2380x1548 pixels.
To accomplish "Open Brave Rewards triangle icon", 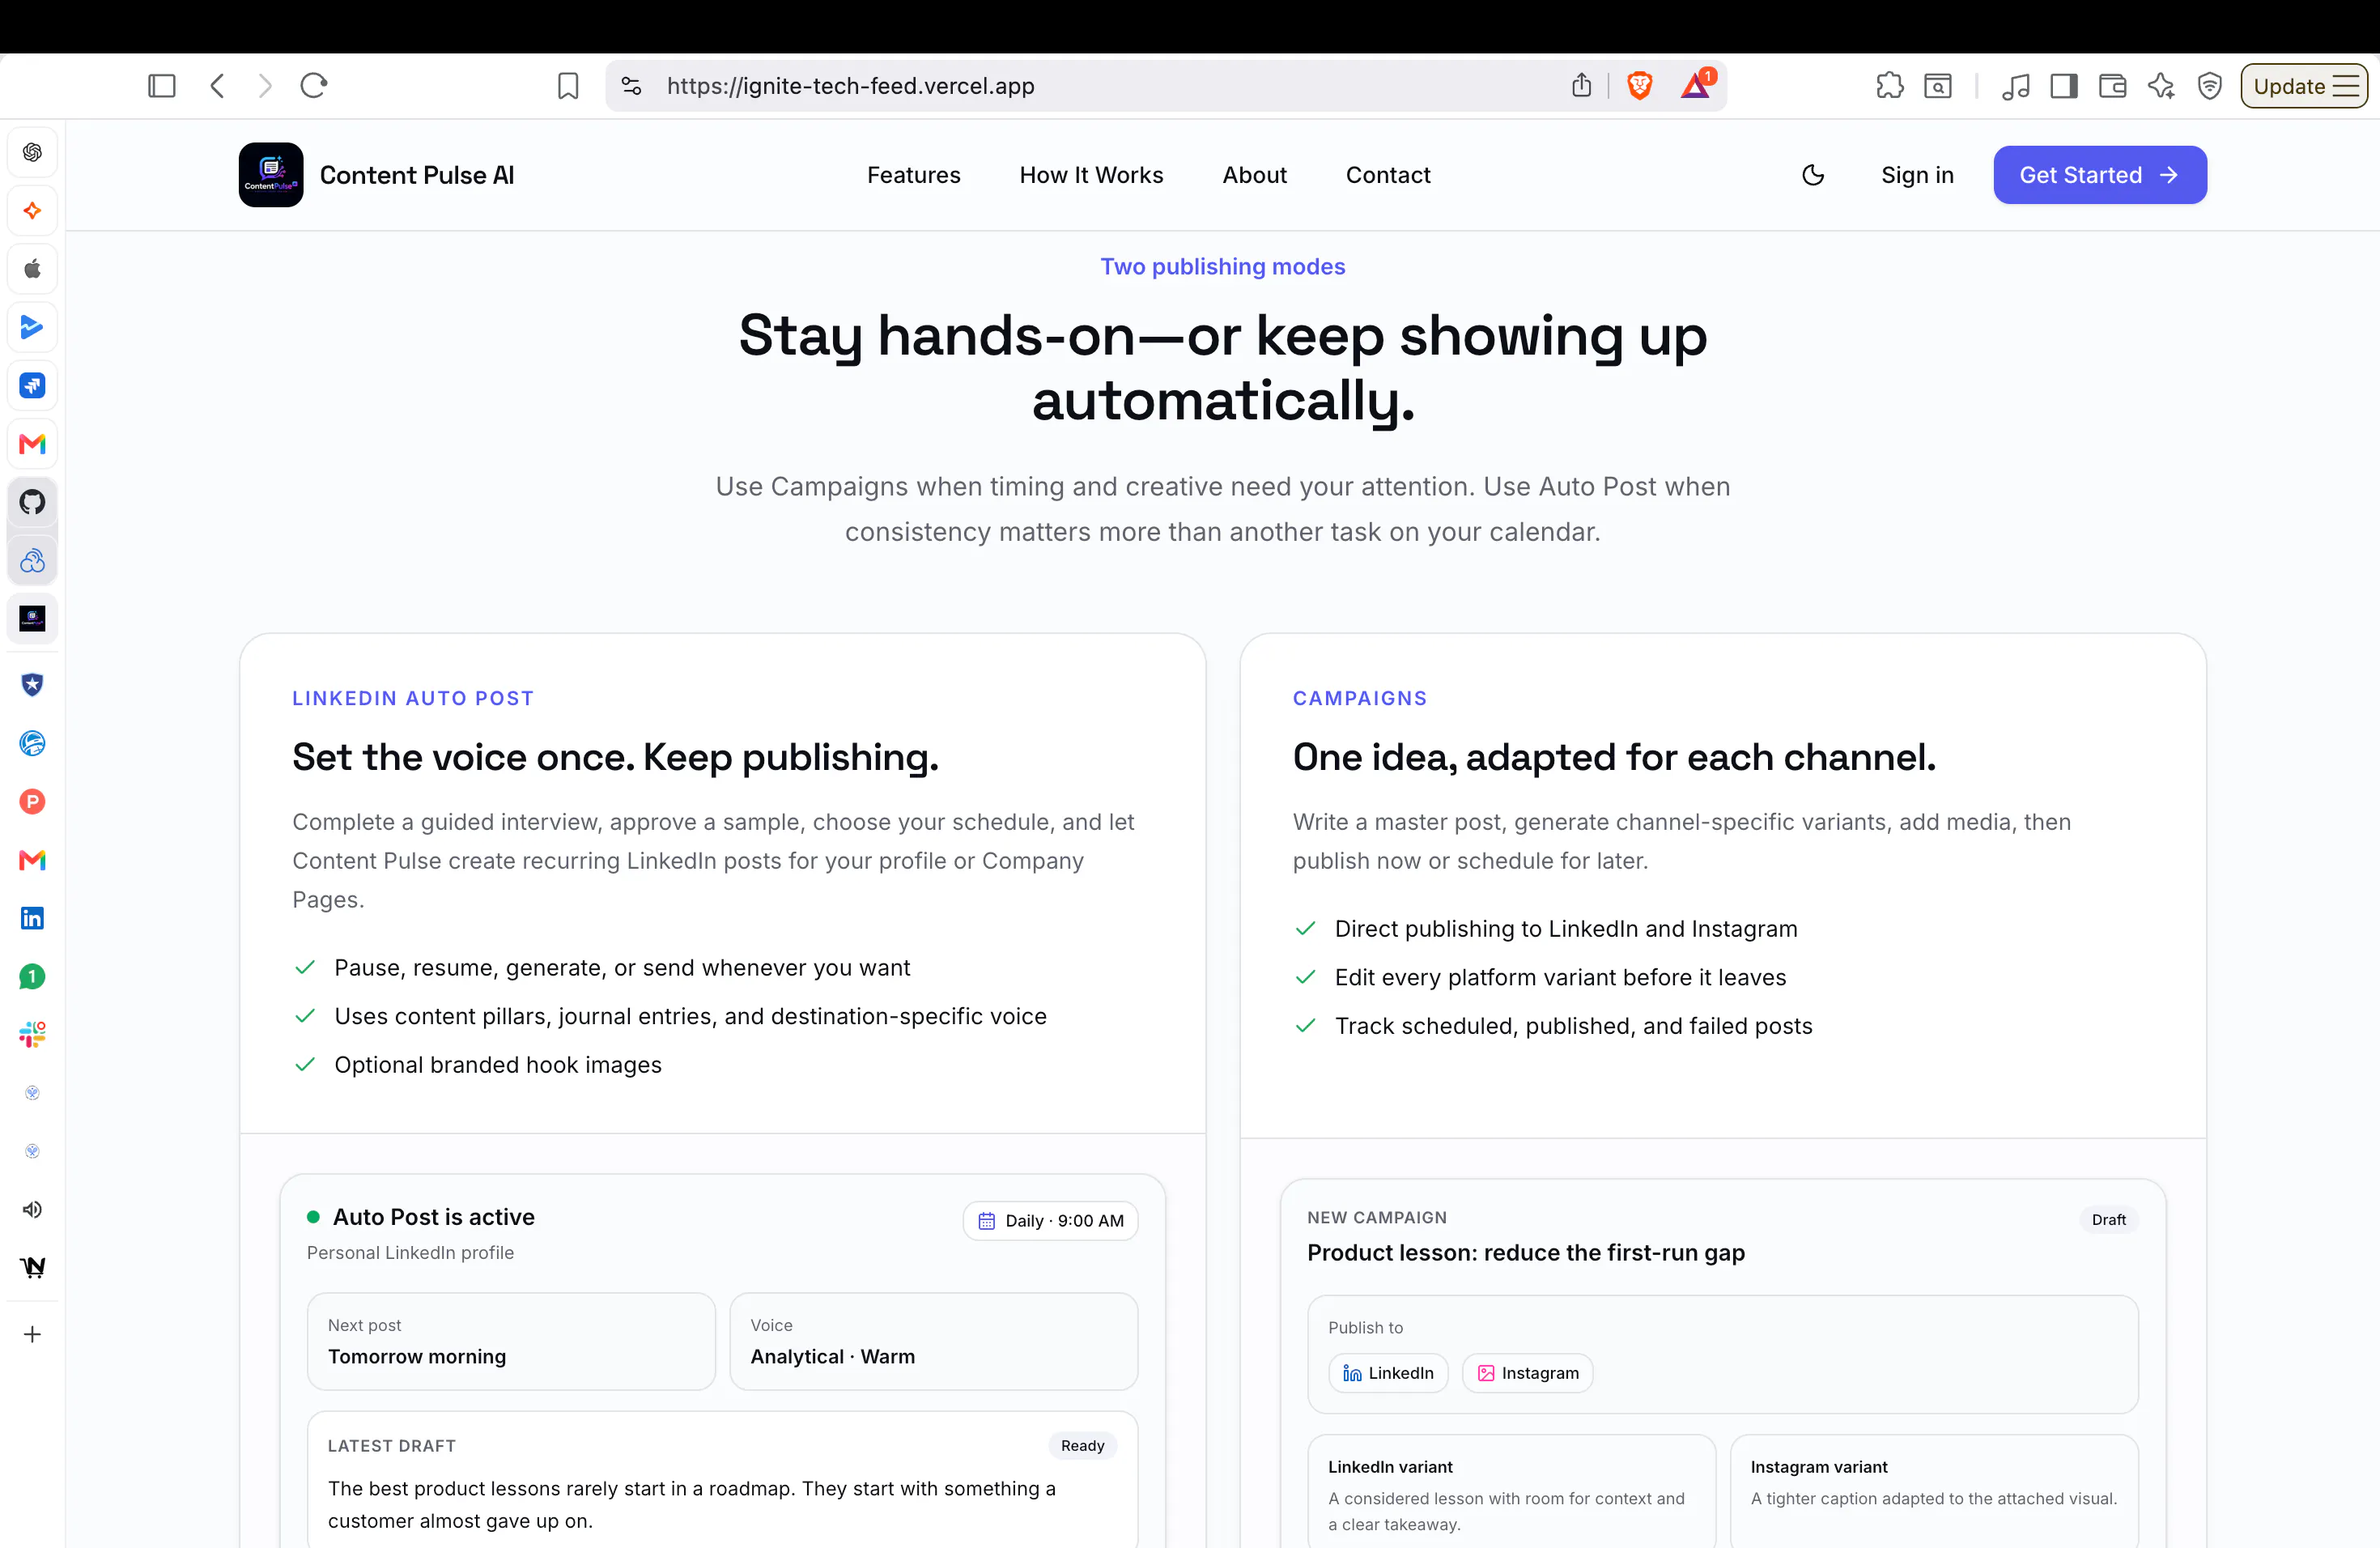I will (1696, 85).
